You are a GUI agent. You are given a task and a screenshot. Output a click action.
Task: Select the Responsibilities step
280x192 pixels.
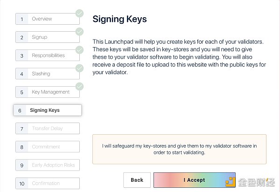coord(48,55)
